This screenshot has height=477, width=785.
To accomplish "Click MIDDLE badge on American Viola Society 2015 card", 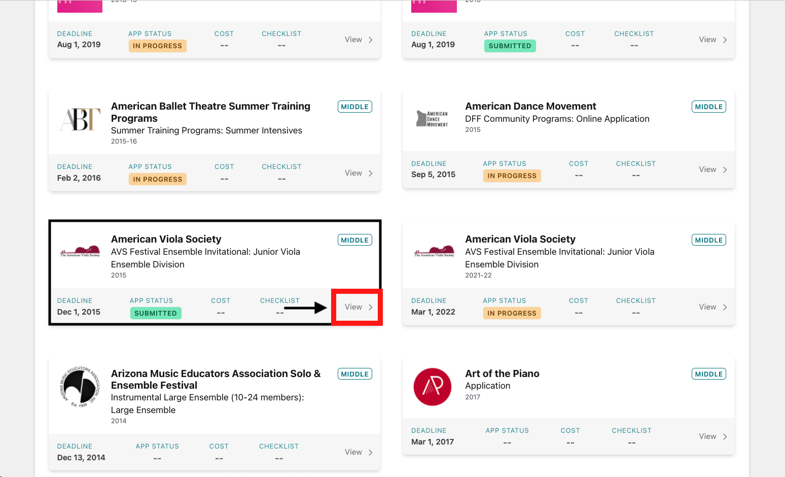I will coord(355,240).
